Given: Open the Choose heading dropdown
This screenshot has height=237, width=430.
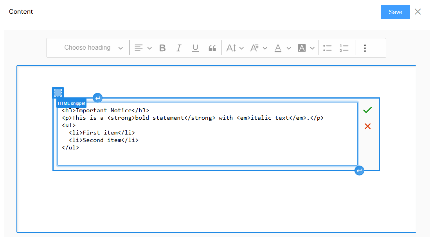Looking at the screenshot, I should (x=88, y=47).
